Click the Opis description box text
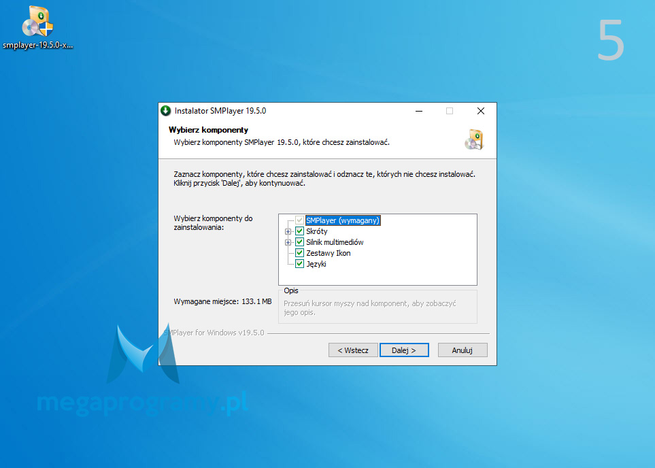Image resolution: width=655 pixels, height=468 pixels. pyautogui.click(x=370, y=308)
